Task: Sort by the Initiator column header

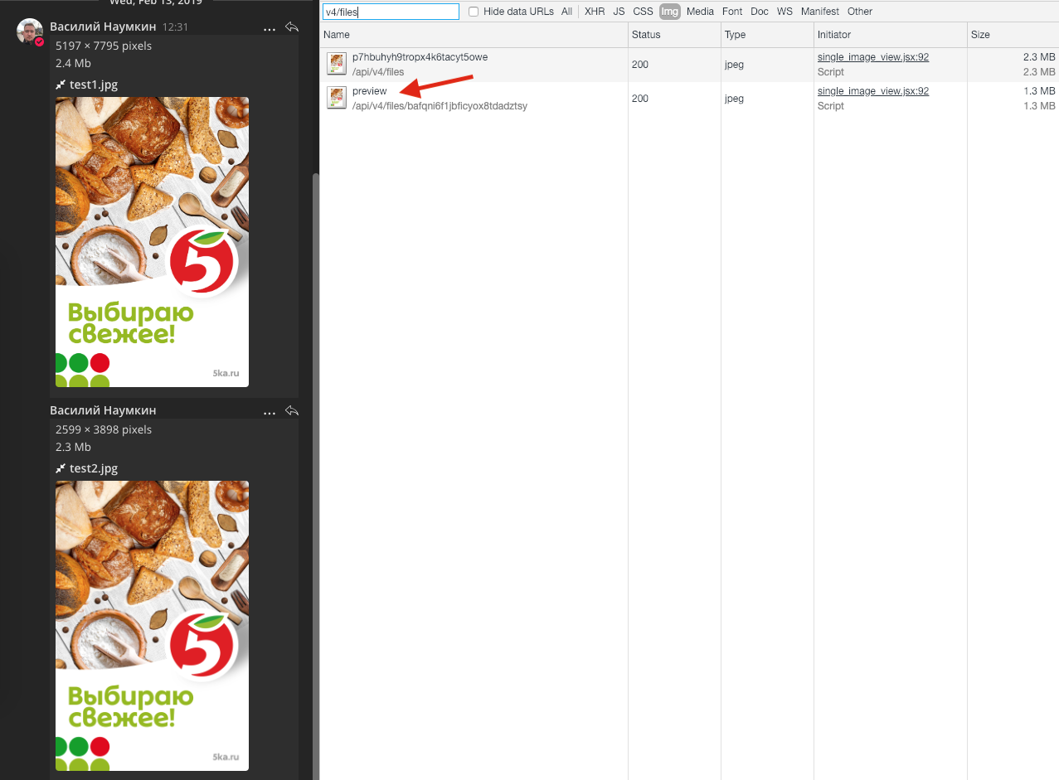Action: [891, 35]
